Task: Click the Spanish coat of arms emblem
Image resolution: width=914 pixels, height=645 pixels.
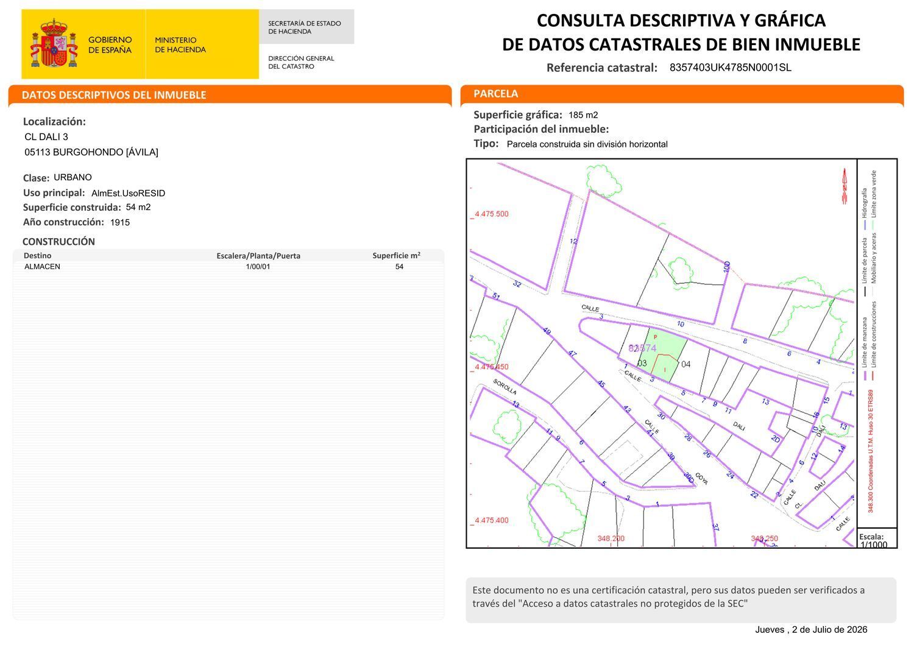Action: 54,43
